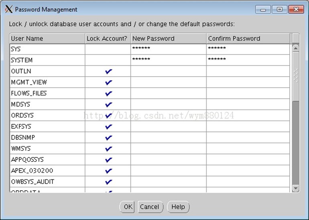
Task: Select the MGMT_VIEW user name cell
Action: (x=47, y=82)
